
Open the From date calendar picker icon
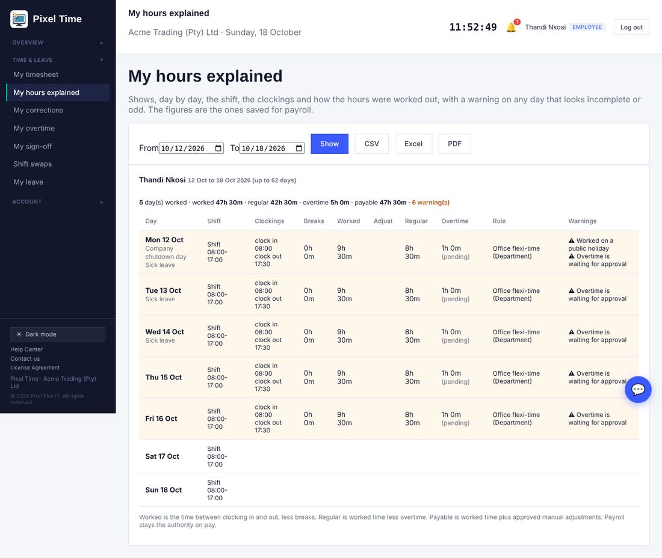coord(218,148)
